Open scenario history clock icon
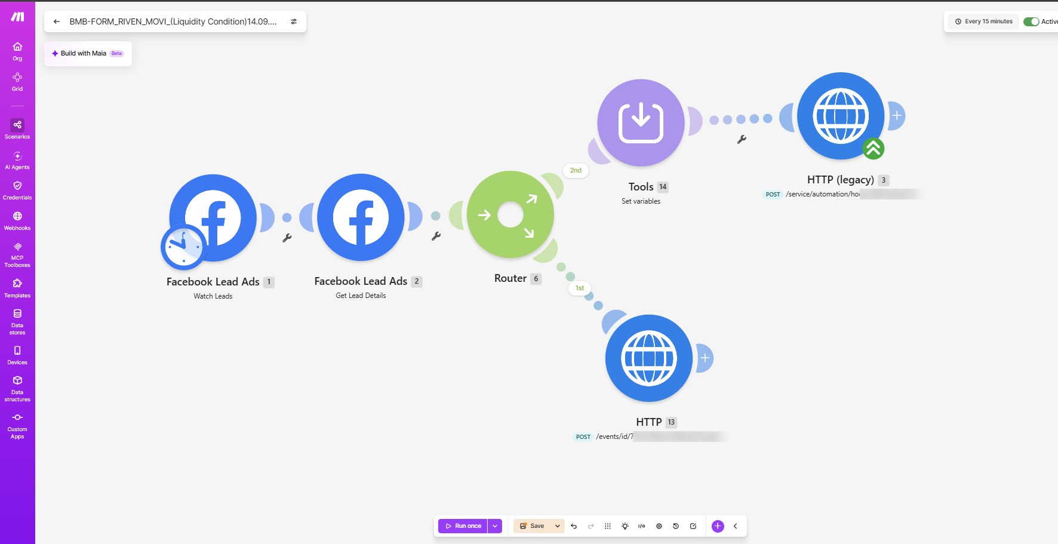Viewport: 1058px width, 544px height. tap(676, 526)
